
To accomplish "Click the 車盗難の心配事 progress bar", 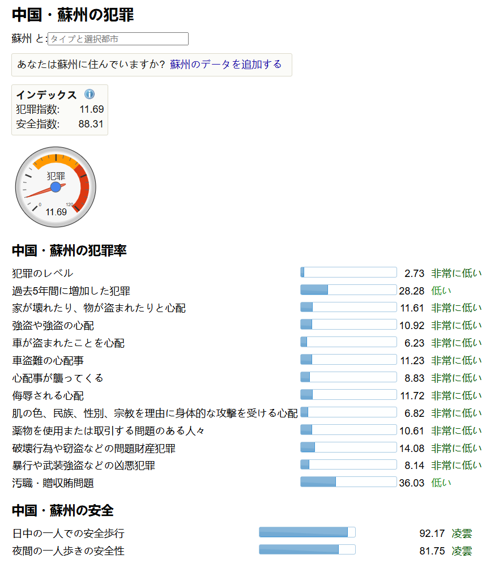I will (x=348, y=360).
